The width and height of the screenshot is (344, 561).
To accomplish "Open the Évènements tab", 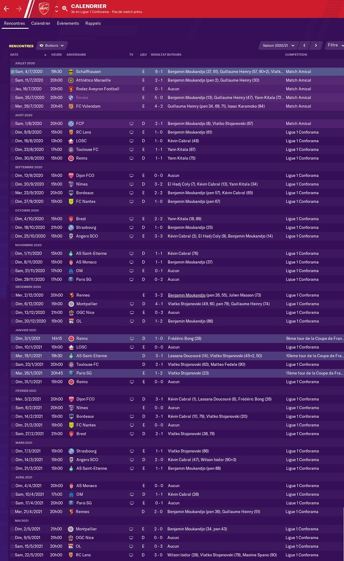I will pyautogui.click(x=68, y=23).
